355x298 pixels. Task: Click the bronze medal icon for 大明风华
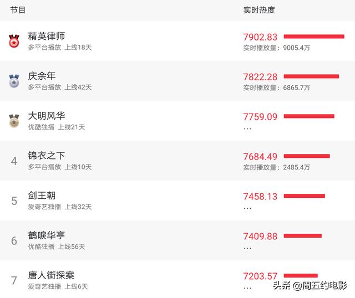[x=14, y=121]
